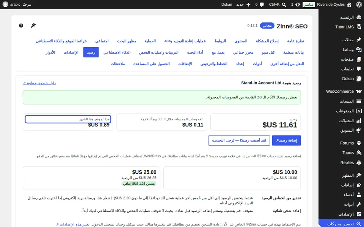
Task: Click the help question-mark icon
Action: pyautogui.click(x=21, y=25)
